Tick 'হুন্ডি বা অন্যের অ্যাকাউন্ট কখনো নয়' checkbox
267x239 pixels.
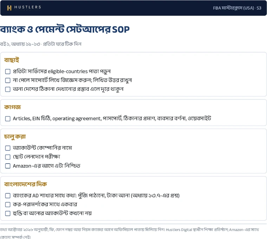point(8,213)
